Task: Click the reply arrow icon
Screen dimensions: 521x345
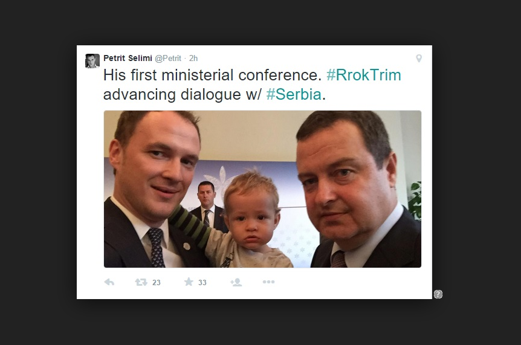Action: tap(109, 282)
